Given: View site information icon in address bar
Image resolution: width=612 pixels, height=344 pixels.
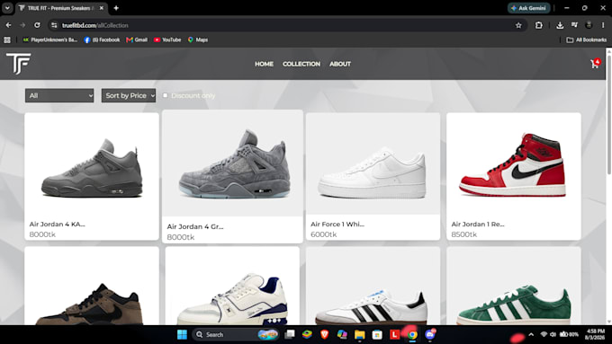Looking at the screenshot, I should (x=54, y=25).
